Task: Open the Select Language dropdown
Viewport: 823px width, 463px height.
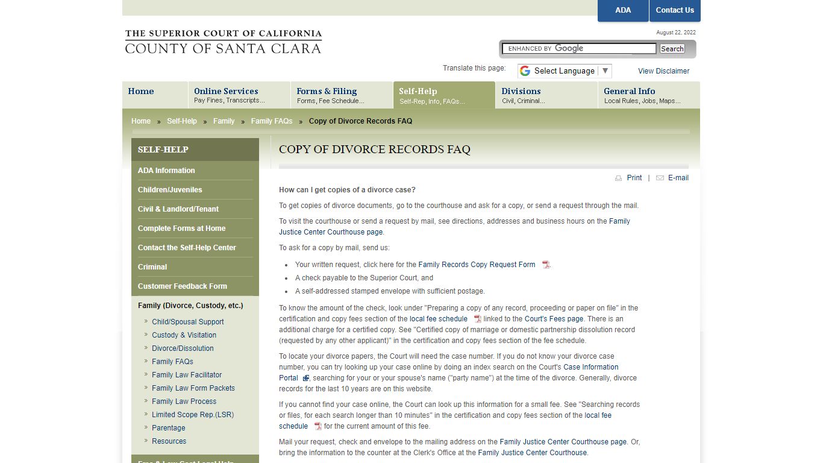Action: (x=565, y=71)
